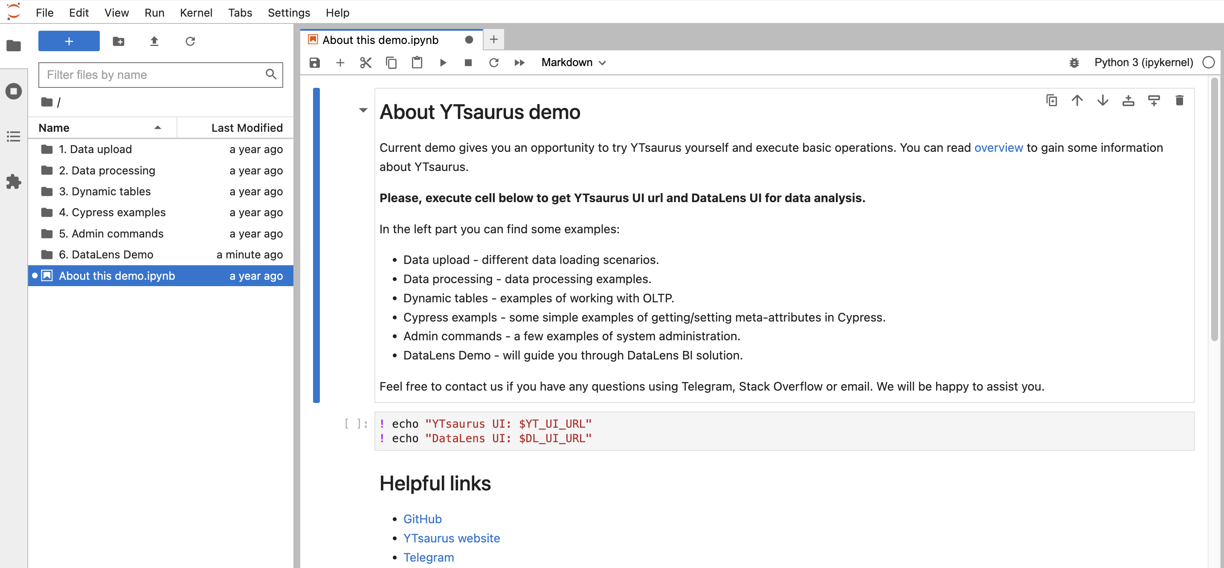This screenshot has width=1224, height=568.
Task: Open the overview hyperlink in the notebook
Action: (998, 148)
